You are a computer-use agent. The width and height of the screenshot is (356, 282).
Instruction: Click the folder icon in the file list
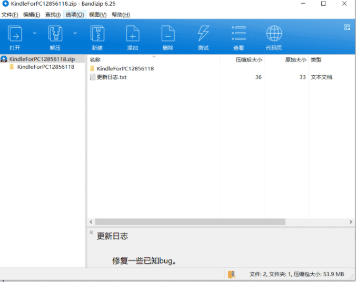pyautogui.click(x=92, y=68)
